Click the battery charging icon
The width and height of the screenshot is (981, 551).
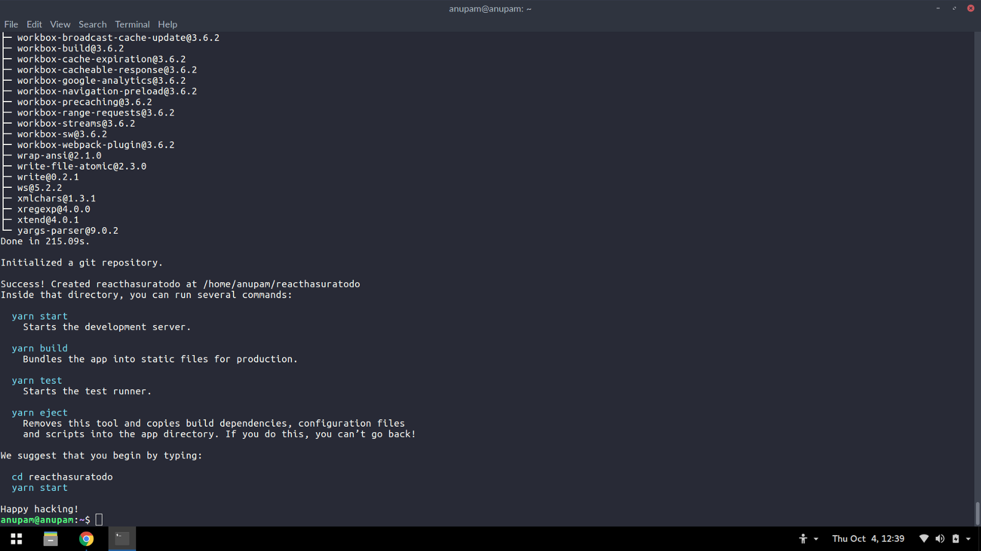pyautogui.click(x=955, y=539)
